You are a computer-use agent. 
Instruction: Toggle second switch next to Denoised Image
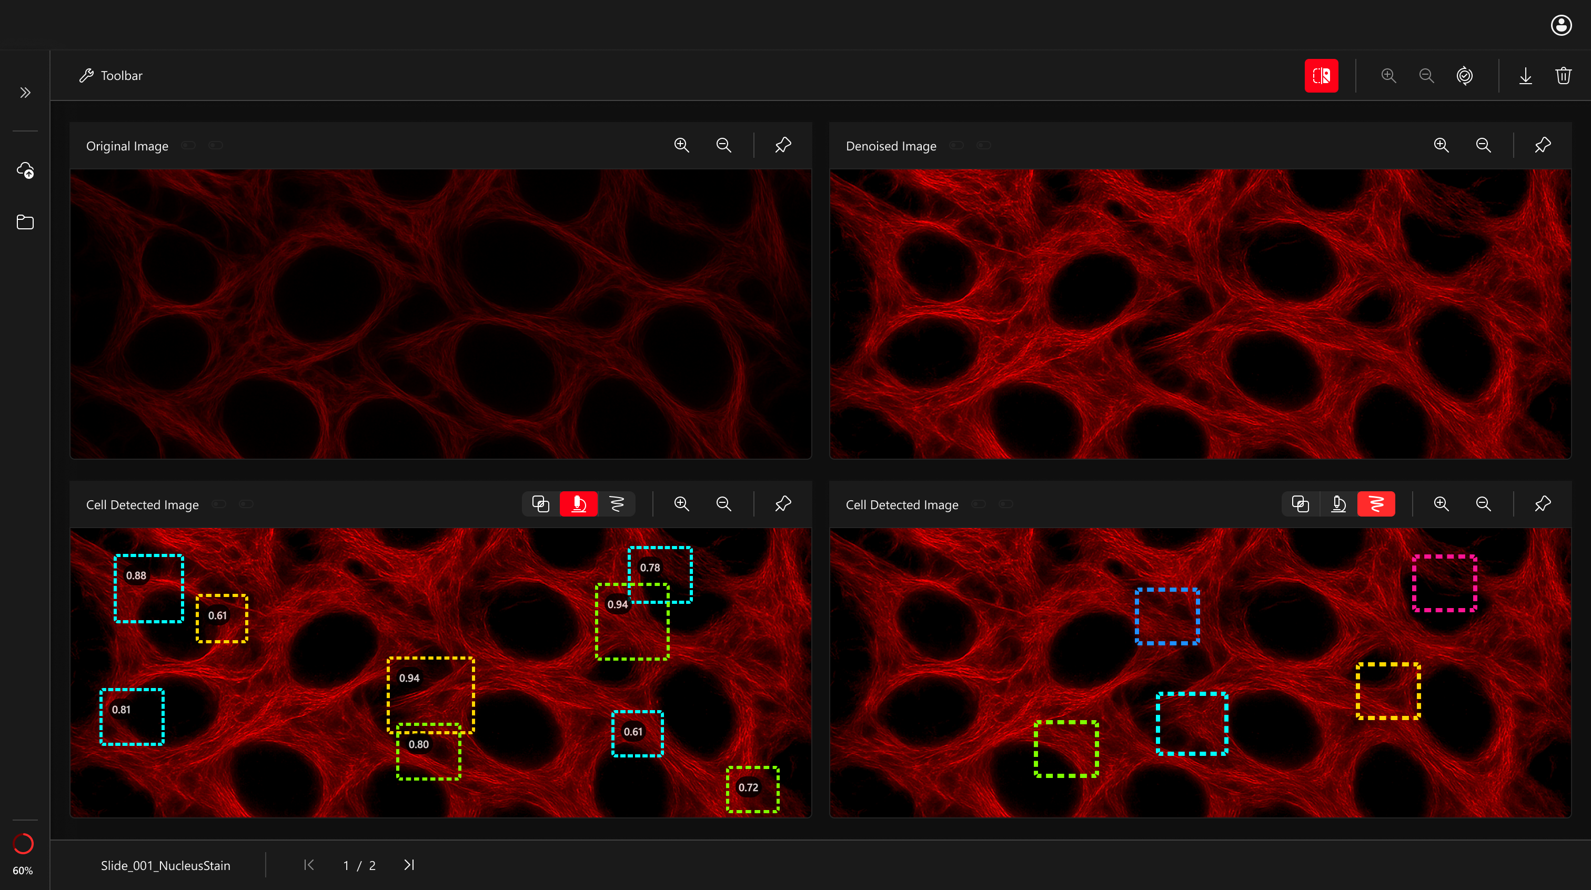(984, 145)
